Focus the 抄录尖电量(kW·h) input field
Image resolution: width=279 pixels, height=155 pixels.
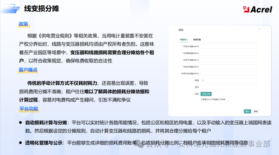[228, 46]
